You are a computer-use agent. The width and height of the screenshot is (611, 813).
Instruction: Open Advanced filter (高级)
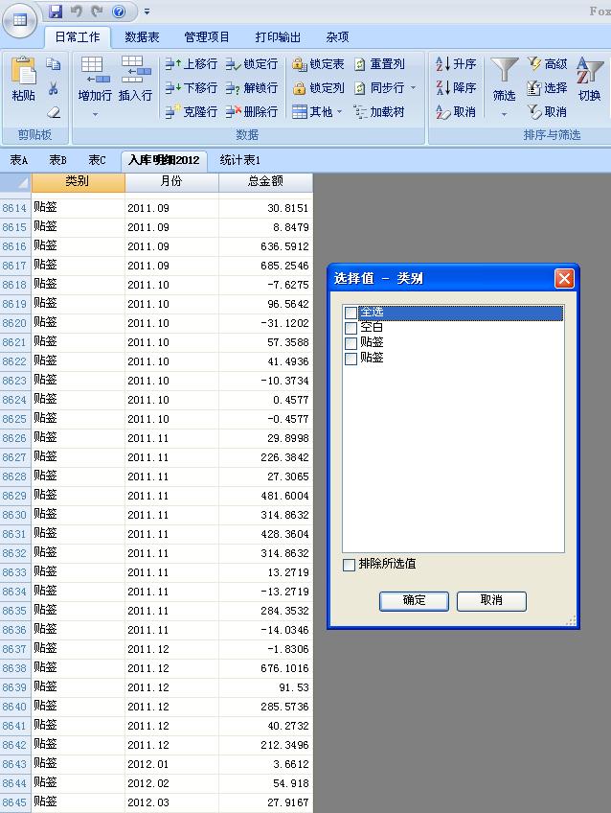coord(547,64)
